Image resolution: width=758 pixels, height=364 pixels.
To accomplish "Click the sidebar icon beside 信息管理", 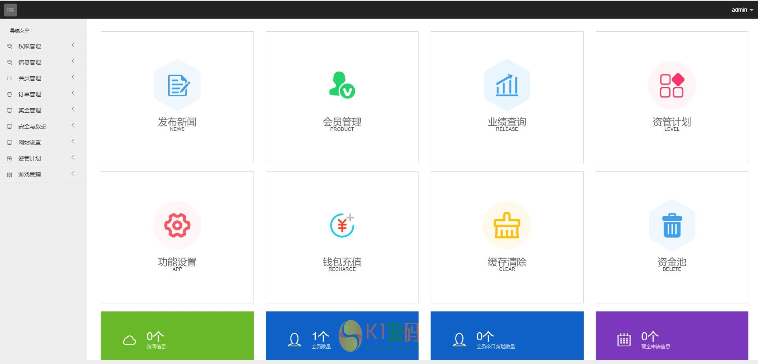I will pyautogui.click(x=10, y=62).
